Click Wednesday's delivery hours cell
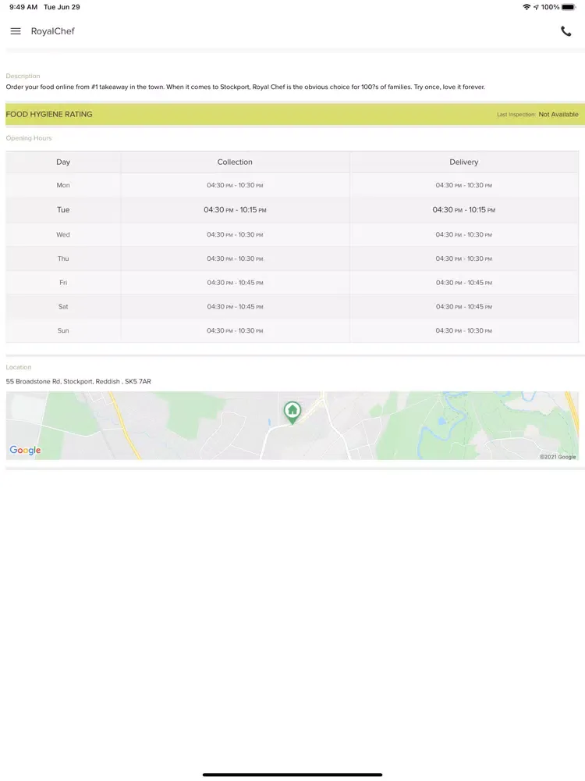The image size is (585, 781). tap(463, 234)
